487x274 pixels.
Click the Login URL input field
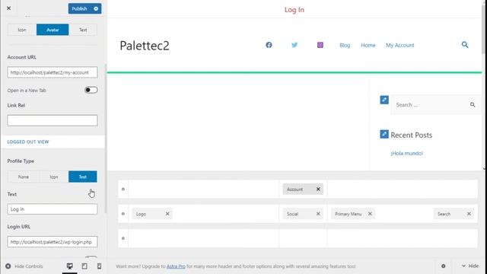53,242
